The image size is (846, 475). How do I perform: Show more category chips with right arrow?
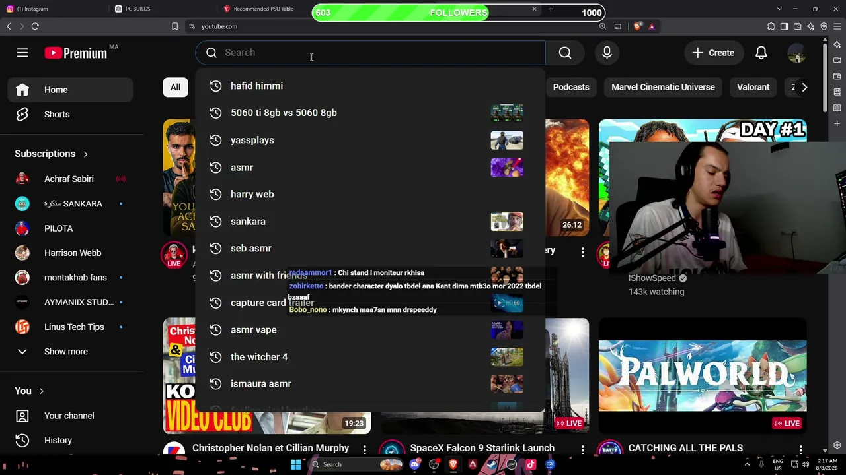tap(804, 87)
